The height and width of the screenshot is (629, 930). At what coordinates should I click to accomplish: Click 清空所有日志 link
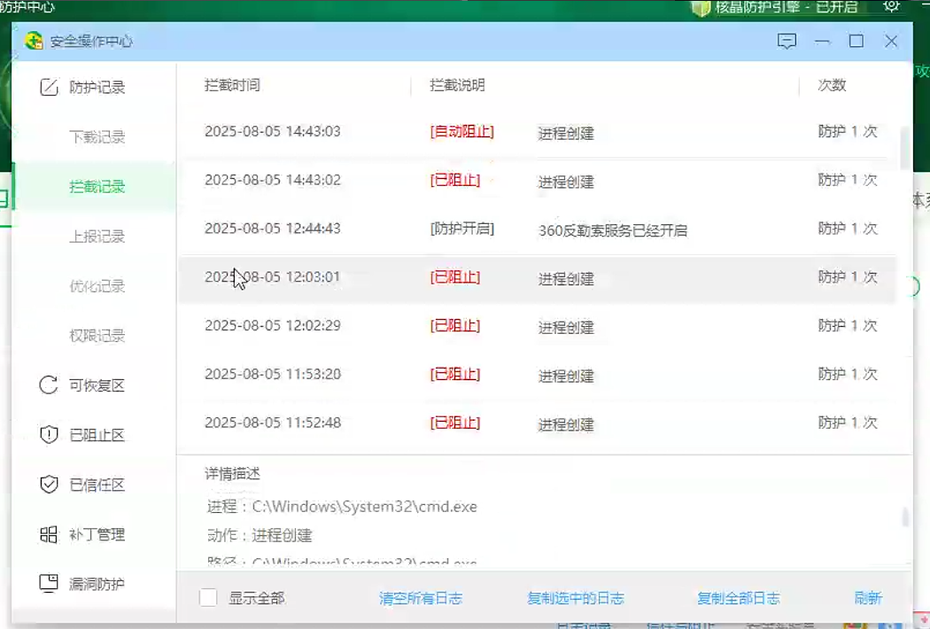tap(421, 598)
